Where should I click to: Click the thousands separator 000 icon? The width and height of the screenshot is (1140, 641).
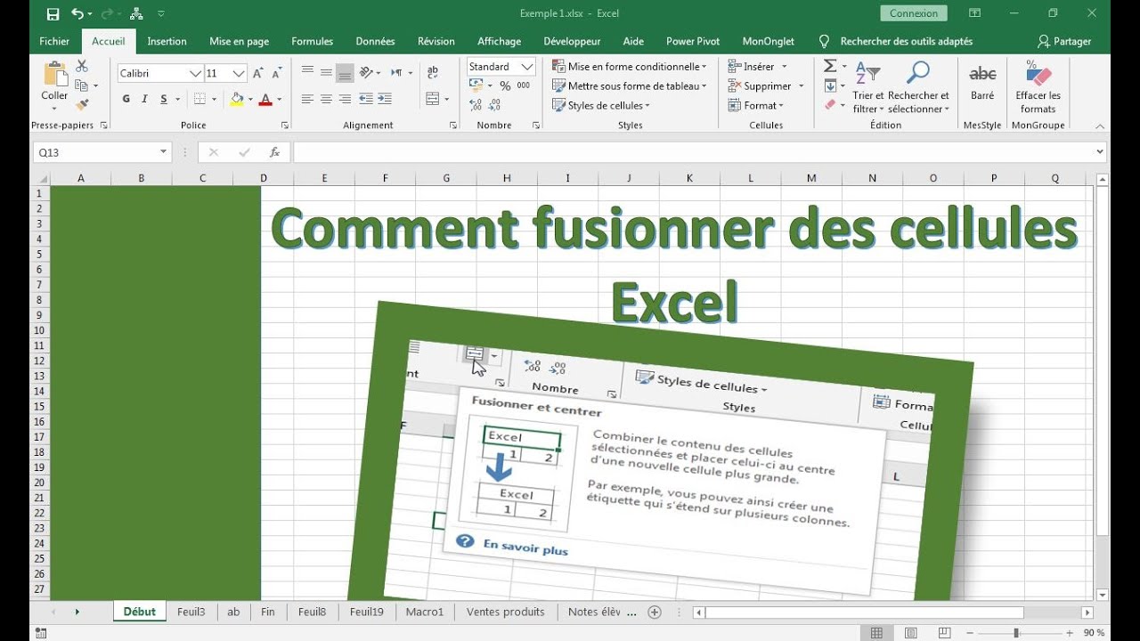point(524,85)
